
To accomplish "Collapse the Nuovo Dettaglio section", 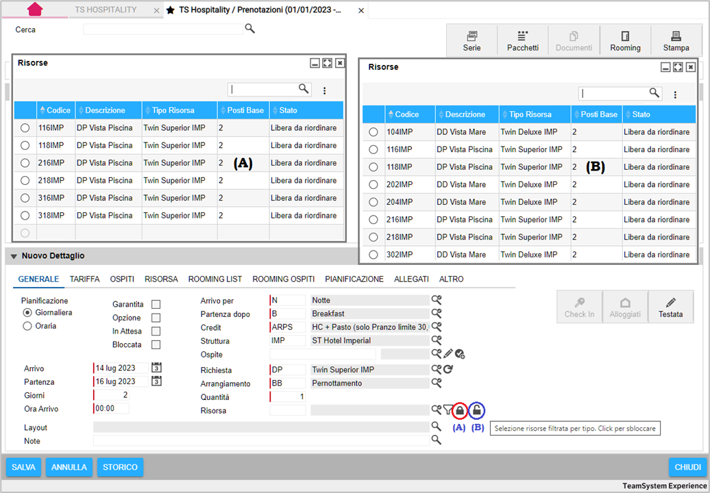I will [14, 257].
